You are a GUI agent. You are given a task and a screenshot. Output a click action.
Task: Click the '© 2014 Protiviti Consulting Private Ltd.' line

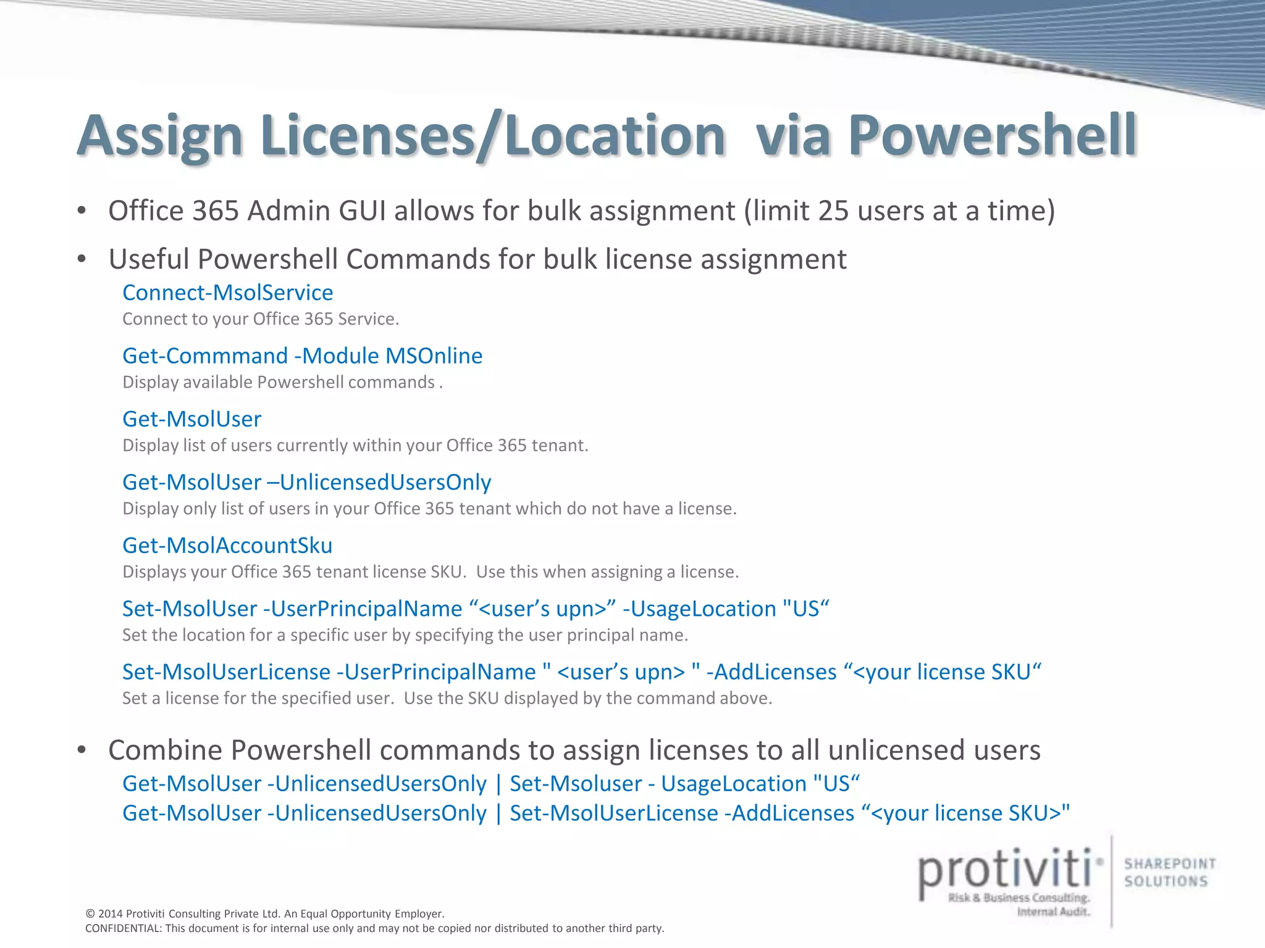(x=265, y=914)
